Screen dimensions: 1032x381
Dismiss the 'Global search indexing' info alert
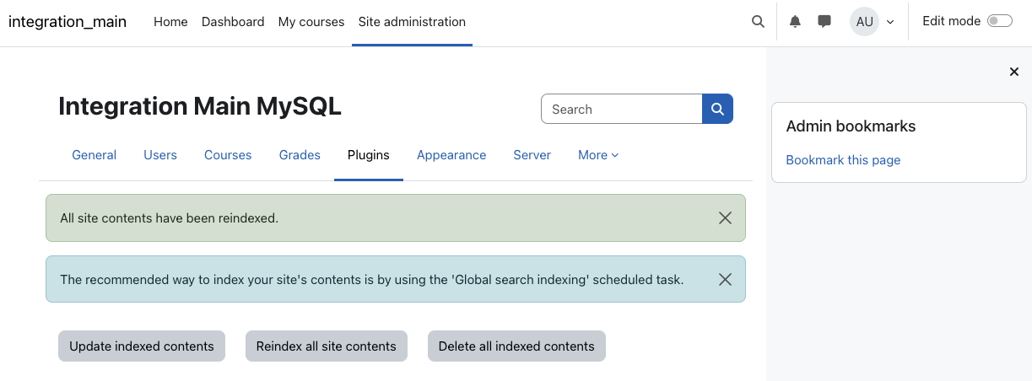tap(725, 279)
